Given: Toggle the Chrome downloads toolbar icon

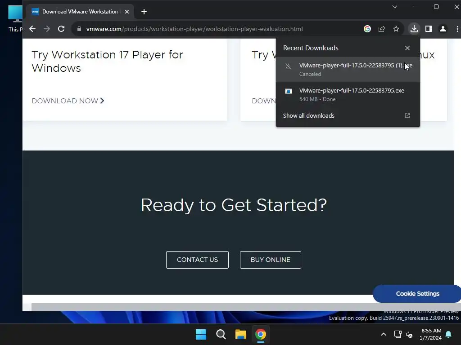Looking at the screenshot, I should click(414, 29).
